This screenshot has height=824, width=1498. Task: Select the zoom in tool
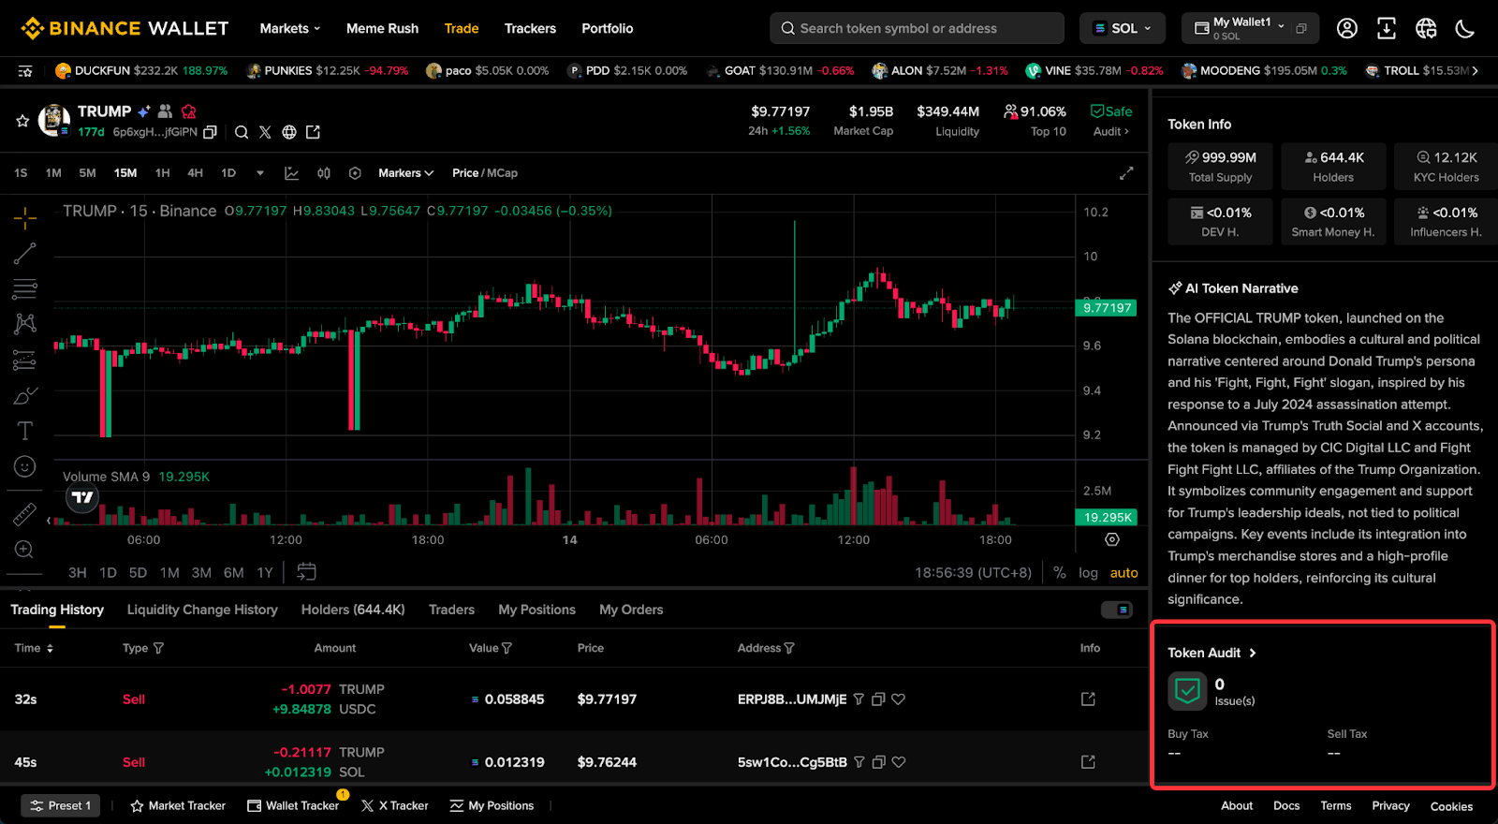(x=25, y=550)
